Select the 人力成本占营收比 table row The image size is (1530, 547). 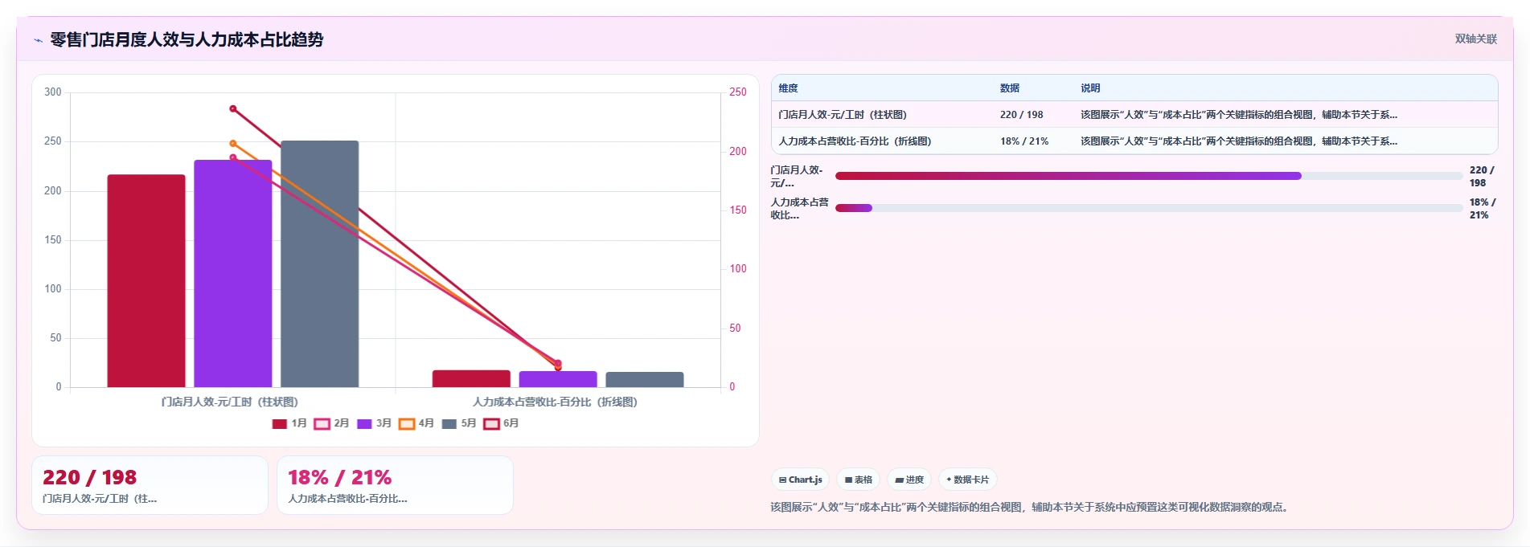(x=1134, y=141)
